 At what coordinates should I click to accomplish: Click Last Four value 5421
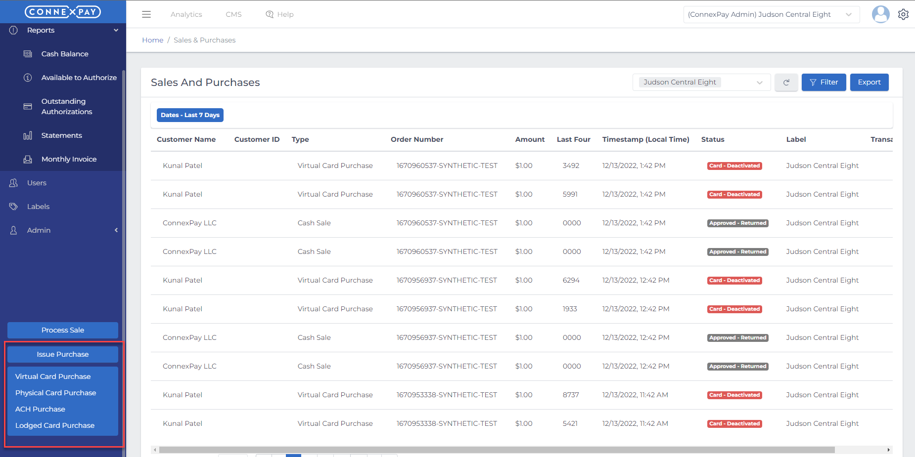570,423
